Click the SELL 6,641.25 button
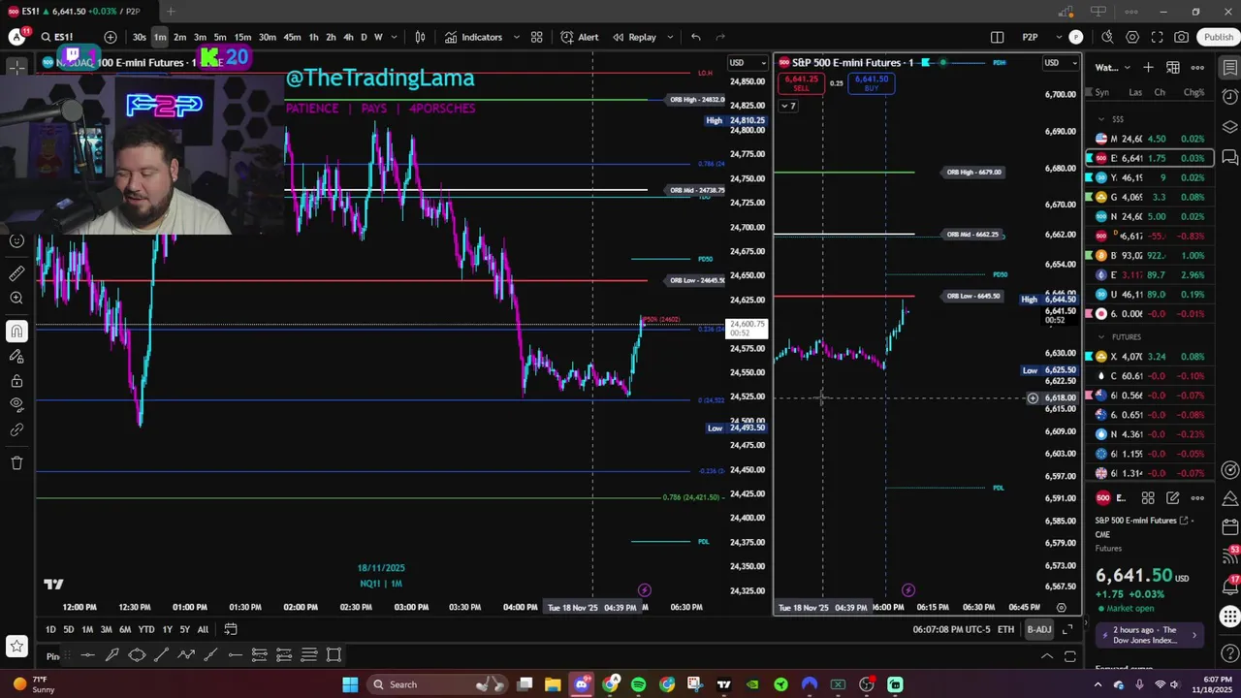This screenshot has width=1241, height=698. [x=801, y=83]
